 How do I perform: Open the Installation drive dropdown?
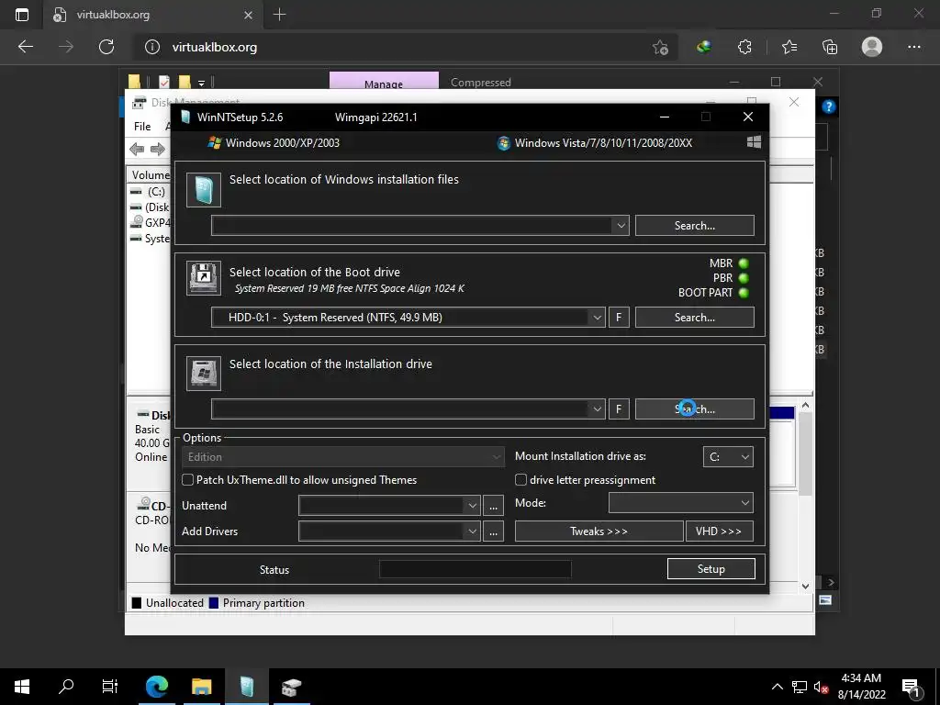pos(597,408)
